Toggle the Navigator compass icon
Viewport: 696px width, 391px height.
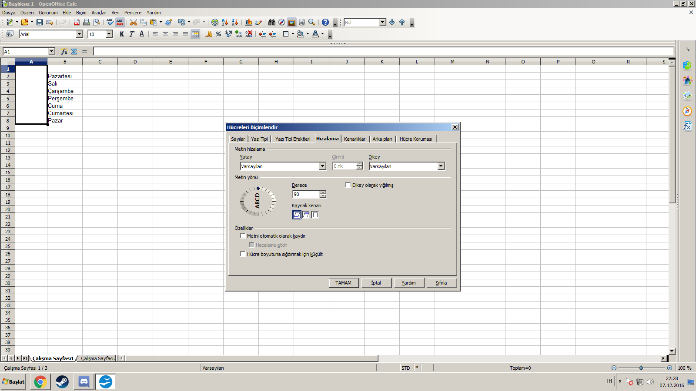[x=282, y=22]
